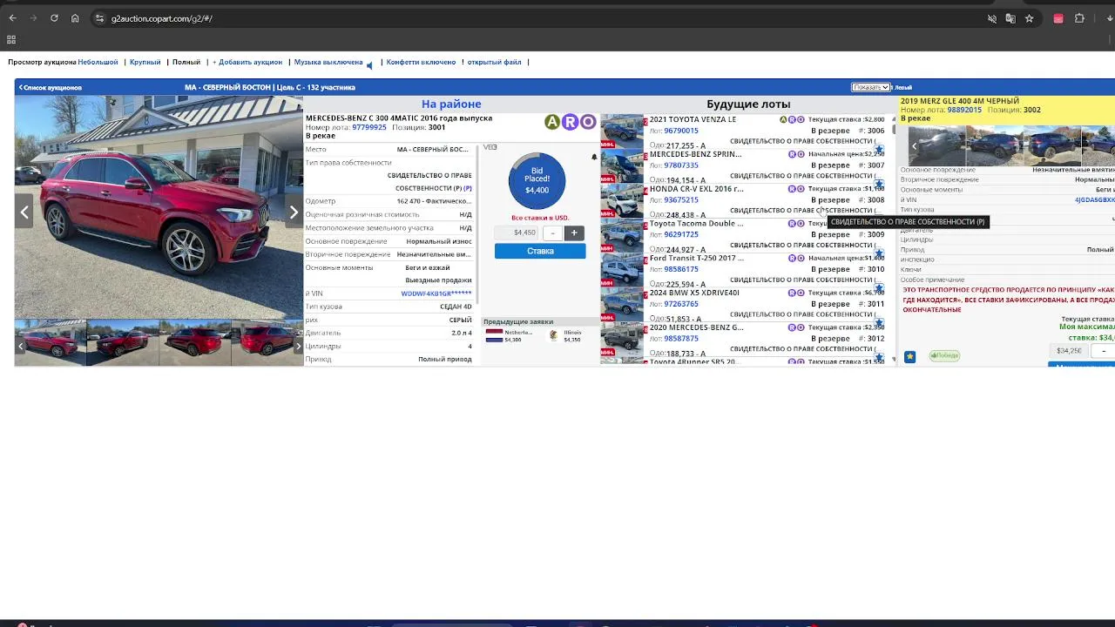
Task: Select Large auction view
Action: pyautogui.click(x=145, y=62)
